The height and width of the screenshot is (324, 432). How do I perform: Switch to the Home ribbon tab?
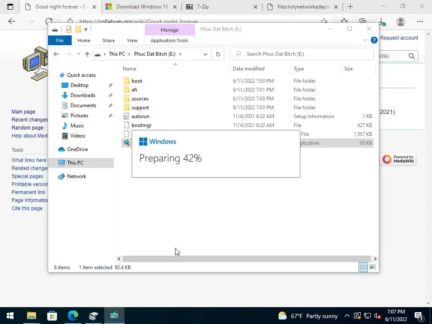84,40
